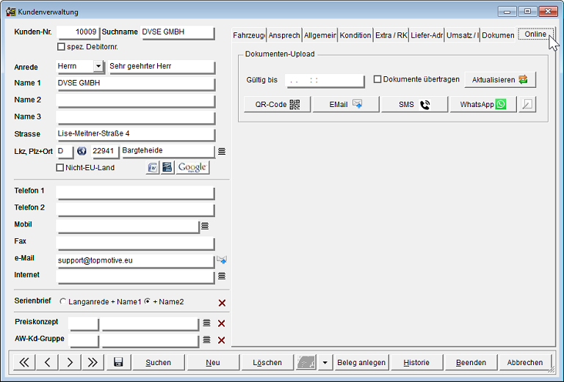Open postal code list icon beside Bargteheide

click(x=222, y=152)
